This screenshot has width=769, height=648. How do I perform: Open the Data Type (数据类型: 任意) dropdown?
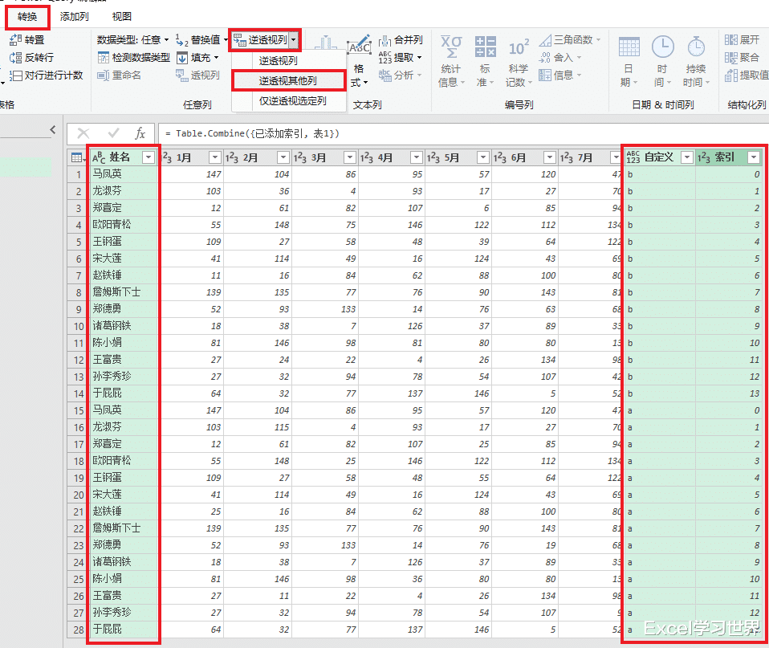[x=133, y=39]
